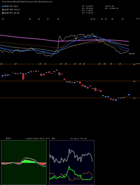Click the ADX (14 day) values text
The height and width of the screenshot is (185, 140).
click(x=78, y=138)
